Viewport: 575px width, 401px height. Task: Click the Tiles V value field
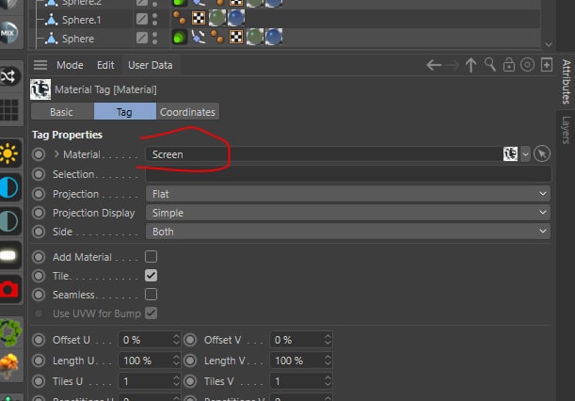click(296, 381)
